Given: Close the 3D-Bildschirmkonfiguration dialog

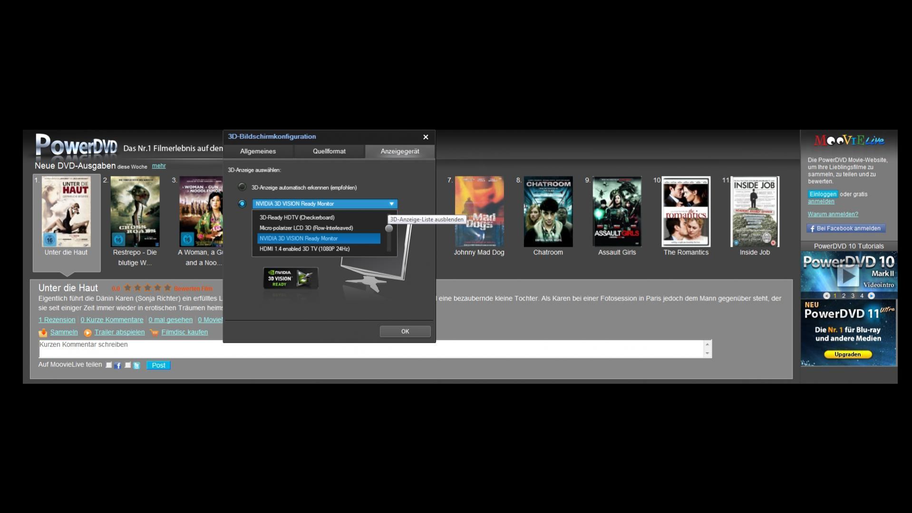Looking at the screenshot, I should [426, 137].
